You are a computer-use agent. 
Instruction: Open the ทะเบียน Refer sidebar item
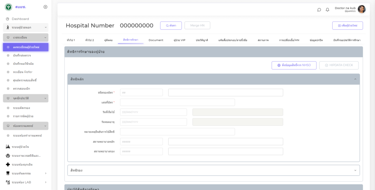click(x=22, y=72)
